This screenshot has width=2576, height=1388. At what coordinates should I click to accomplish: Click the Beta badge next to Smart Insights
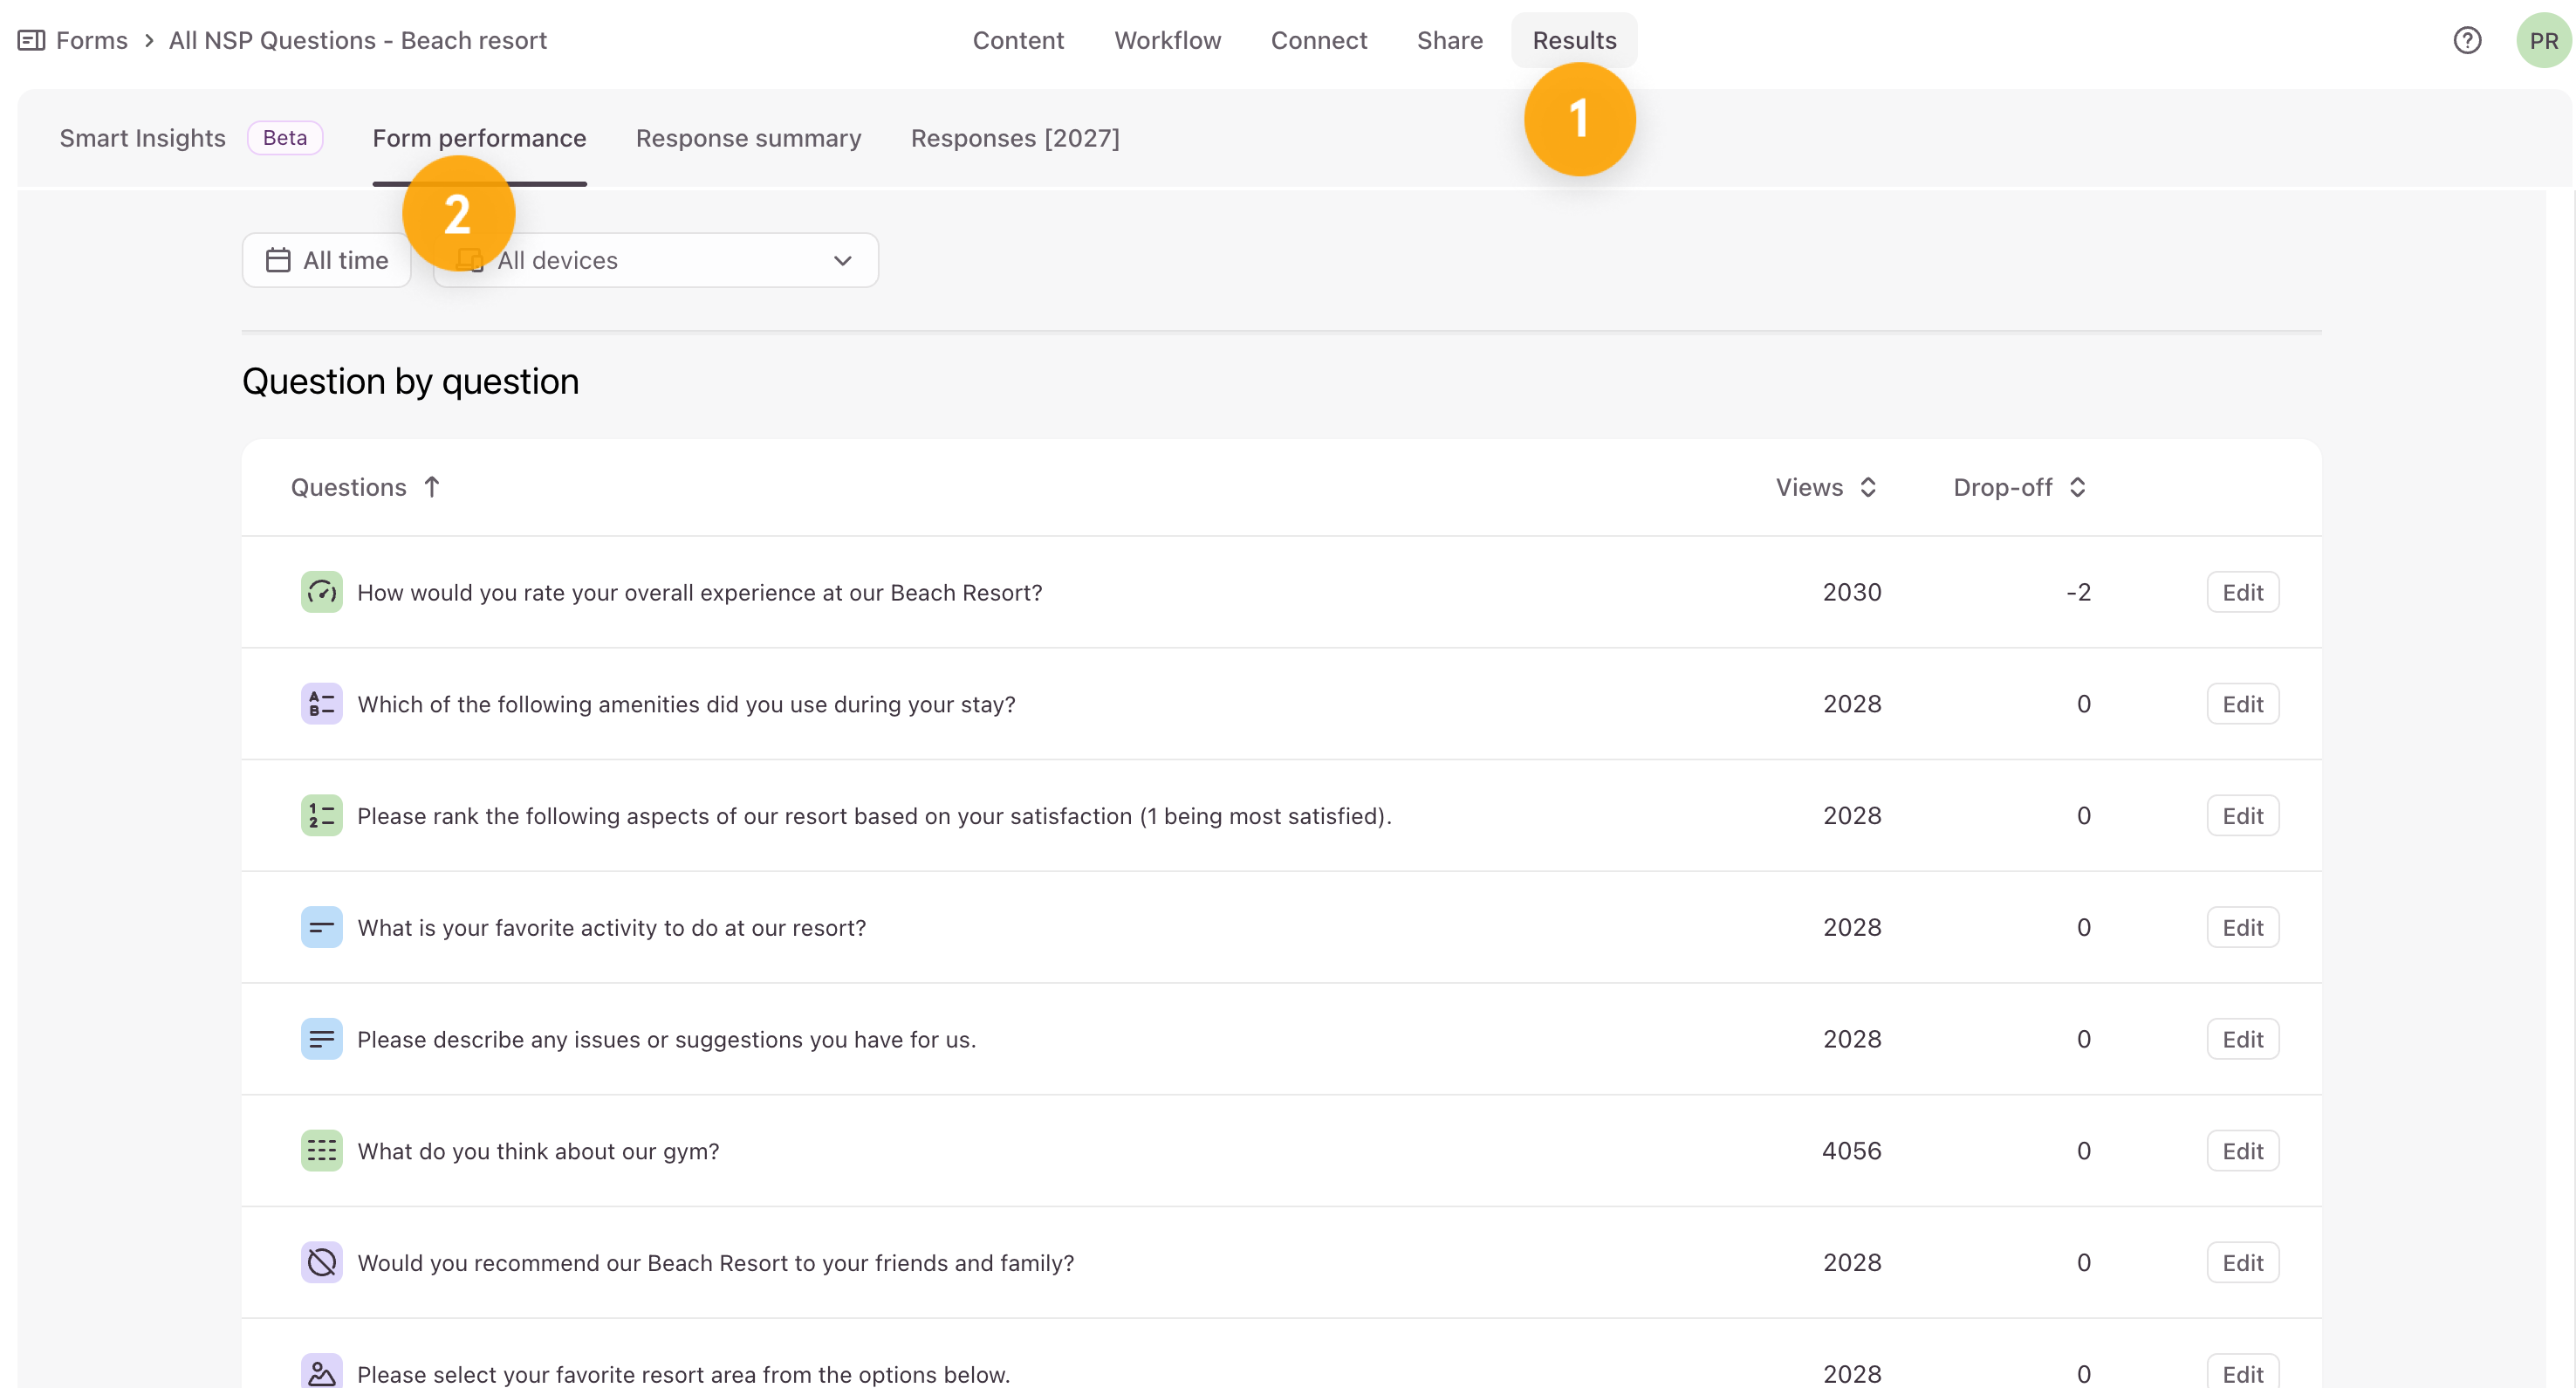[285, 138]
